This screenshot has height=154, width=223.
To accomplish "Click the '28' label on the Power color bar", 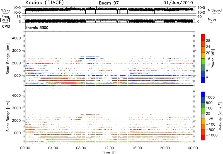I will click(x=208, y=41).
